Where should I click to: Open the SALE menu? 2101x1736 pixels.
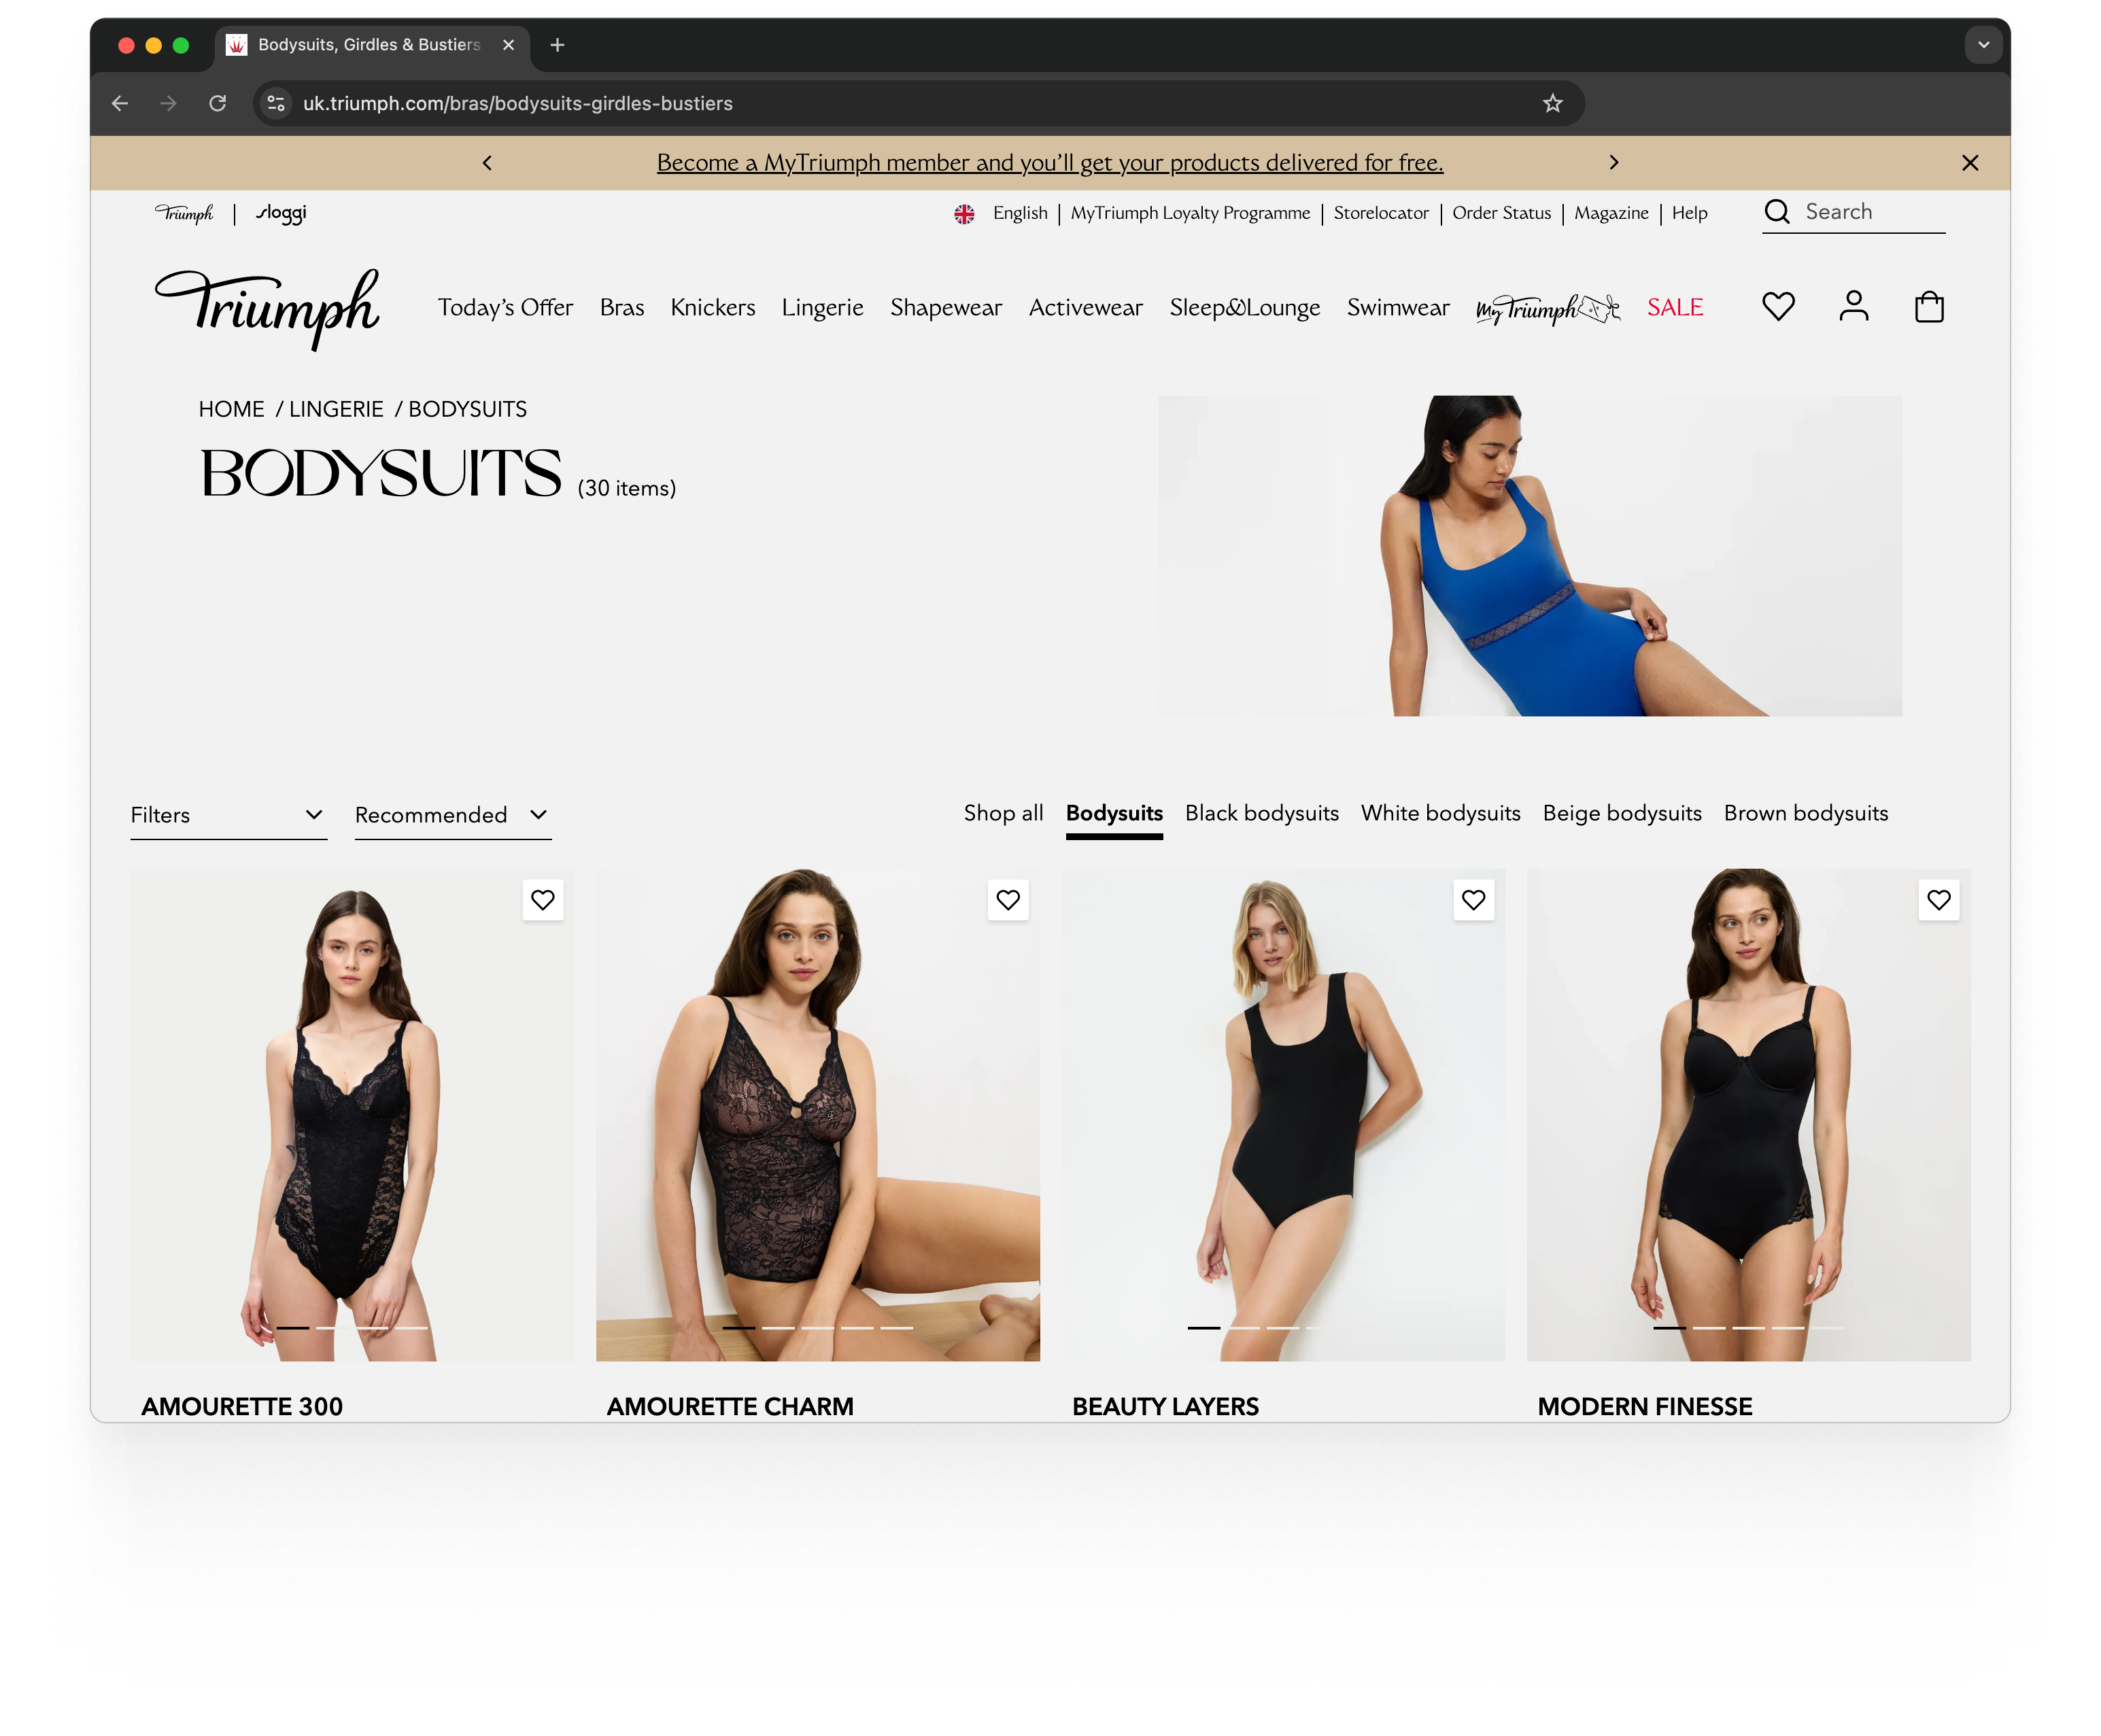tap(1675, 308)
